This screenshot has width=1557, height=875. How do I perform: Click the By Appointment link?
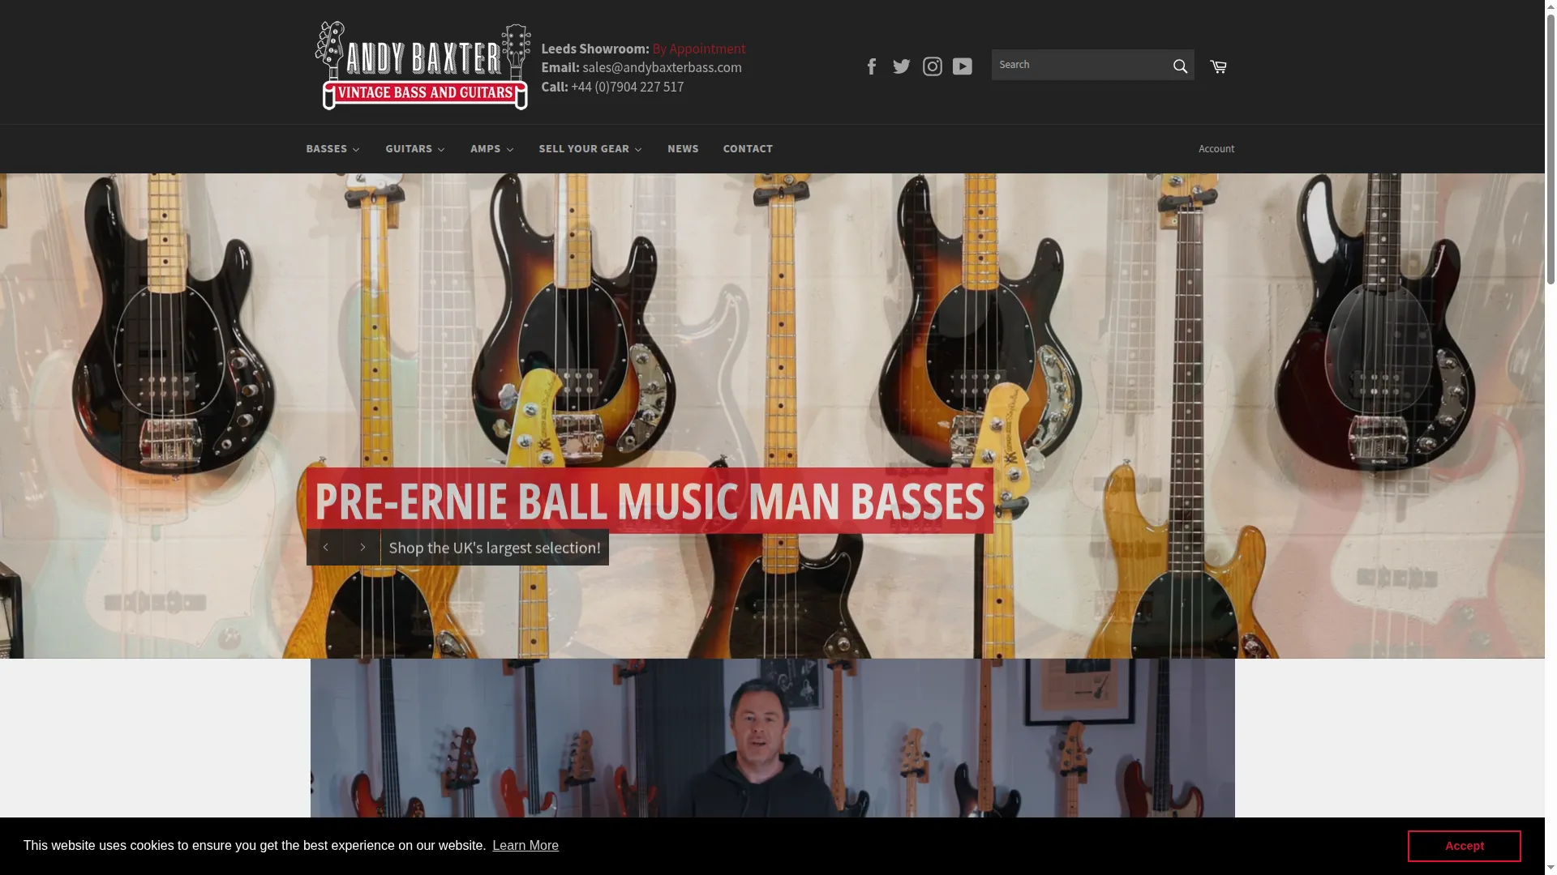(x=699, y=49)
